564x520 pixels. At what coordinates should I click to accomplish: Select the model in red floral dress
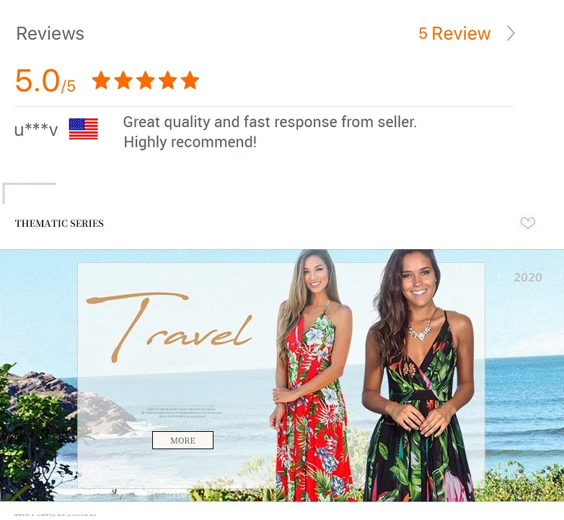312,376
